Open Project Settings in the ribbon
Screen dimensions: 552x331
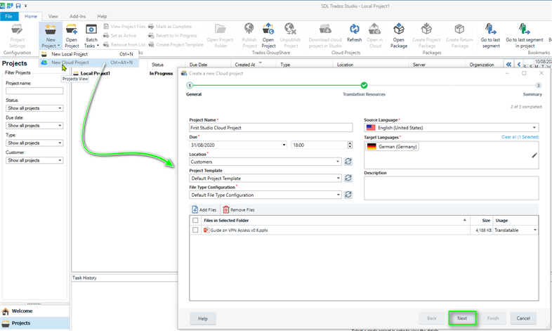pos(18,36)
